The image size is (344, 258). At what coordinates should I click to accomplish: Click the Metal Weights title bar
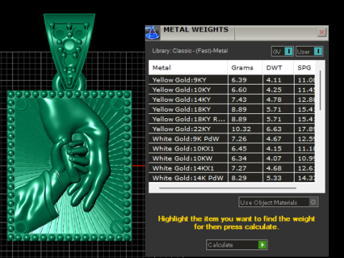click(x=236, y=33)
